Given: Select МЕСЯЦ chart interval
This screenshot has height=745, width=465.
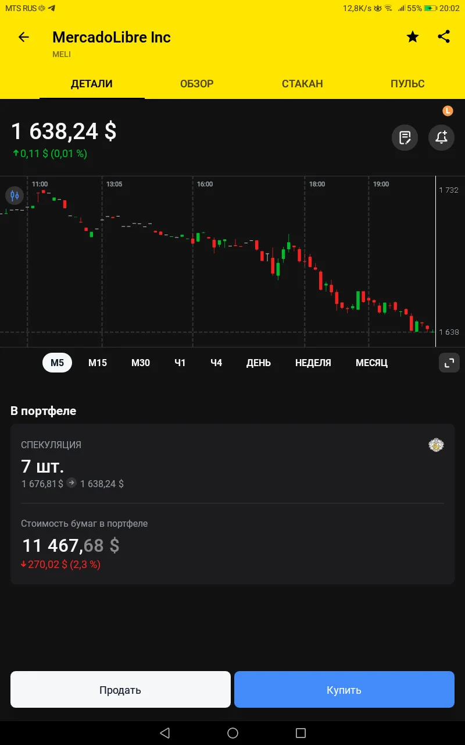Looking at the screenshot, I should tap(372, 363).
